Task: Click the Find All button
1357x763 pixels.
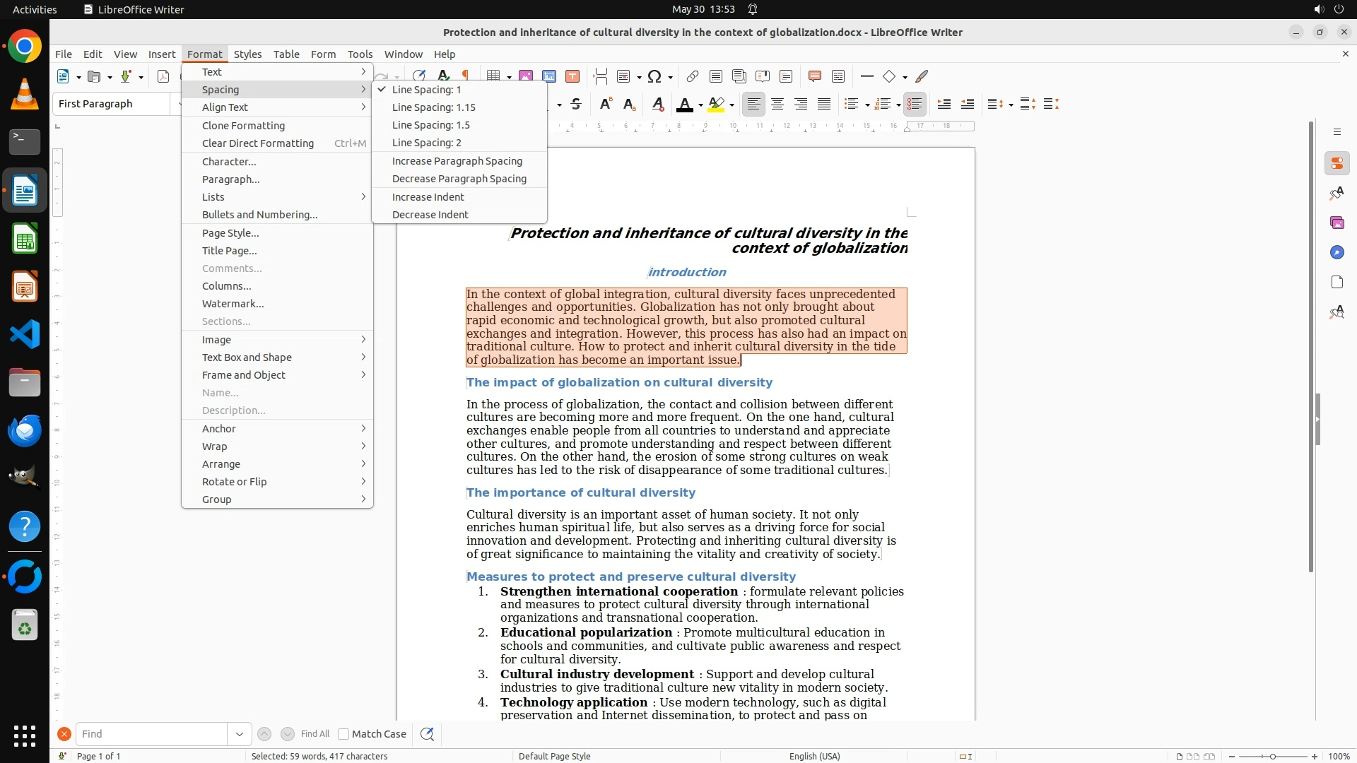Action: tap(315, 734)
